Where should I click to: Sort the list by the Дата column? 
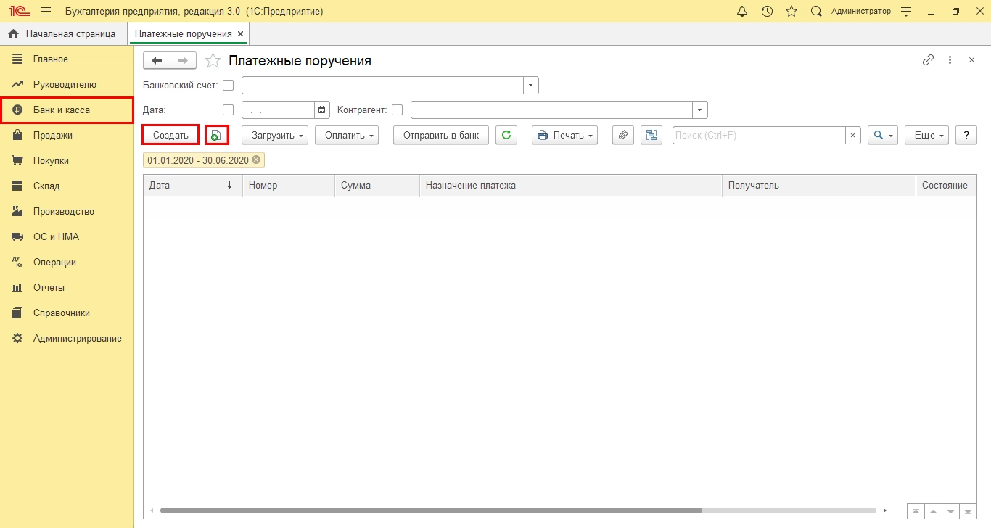192,186
